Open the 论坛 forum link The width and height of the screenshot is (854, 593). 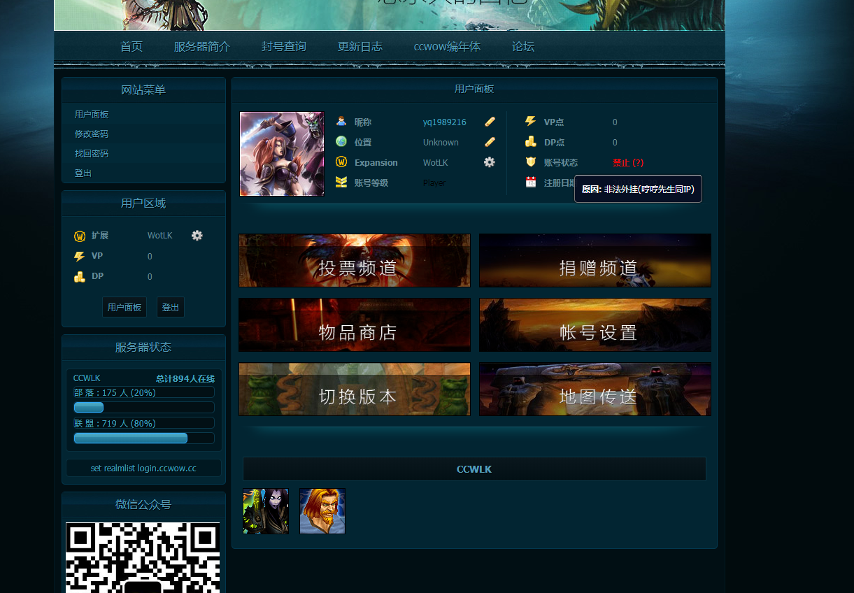pyautogui.click(x=523, y=47)
